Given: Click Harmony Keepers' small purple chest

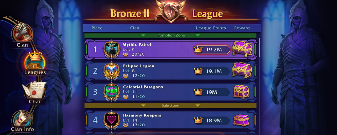Looking at the screenshot, I should coord(241,120).
